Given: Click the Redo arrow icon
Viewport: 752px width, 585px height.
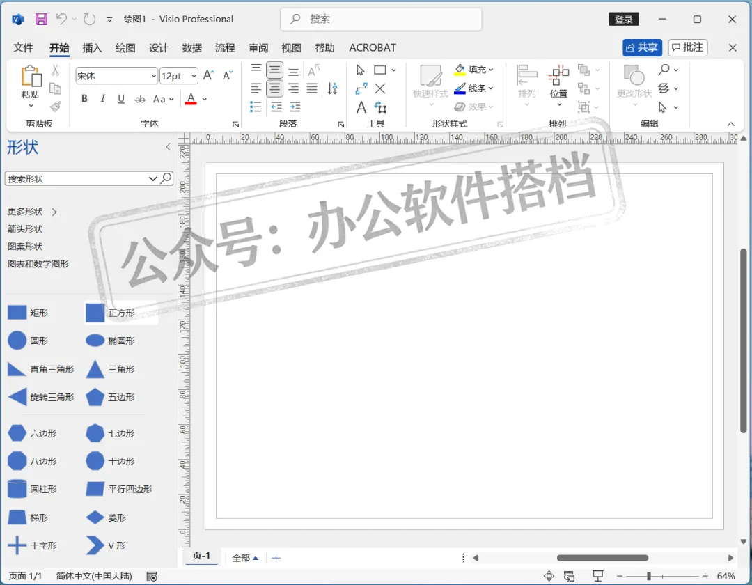Looking at the screenshot, I should coord(89,19).
